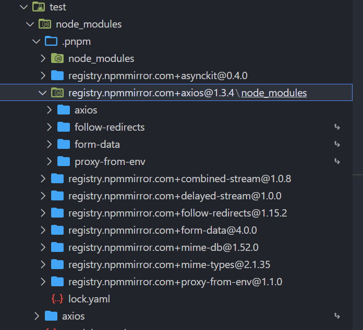363x330 pixels.
Task: Collapse the test folder chevron
Action: click(x=23, y=7)
